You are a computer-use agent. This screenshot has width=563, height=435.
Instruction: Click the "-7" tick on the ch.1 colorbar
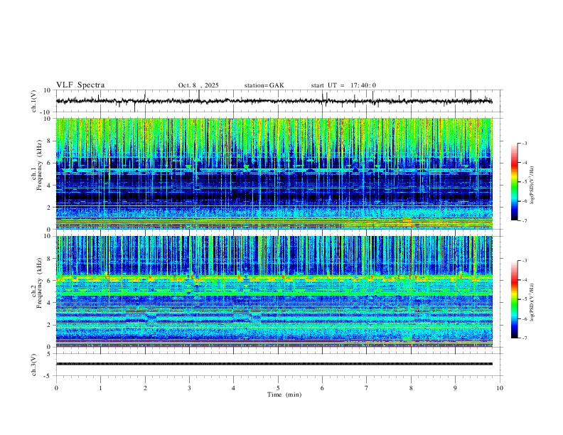pyautogui.click(x=525, y=220)
